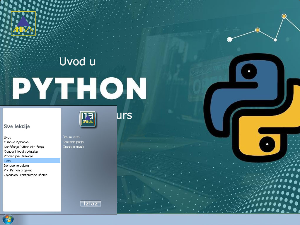This screenshot has height=225, width=300.
Task: Open Korišćenje Python okruženja lesson
Action: click(x=24, y=147)
